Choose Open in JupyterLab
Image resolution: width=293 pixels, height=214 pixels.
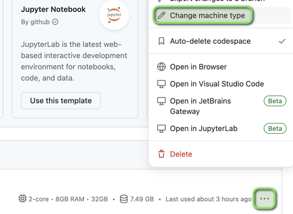(x=221, y=128)
